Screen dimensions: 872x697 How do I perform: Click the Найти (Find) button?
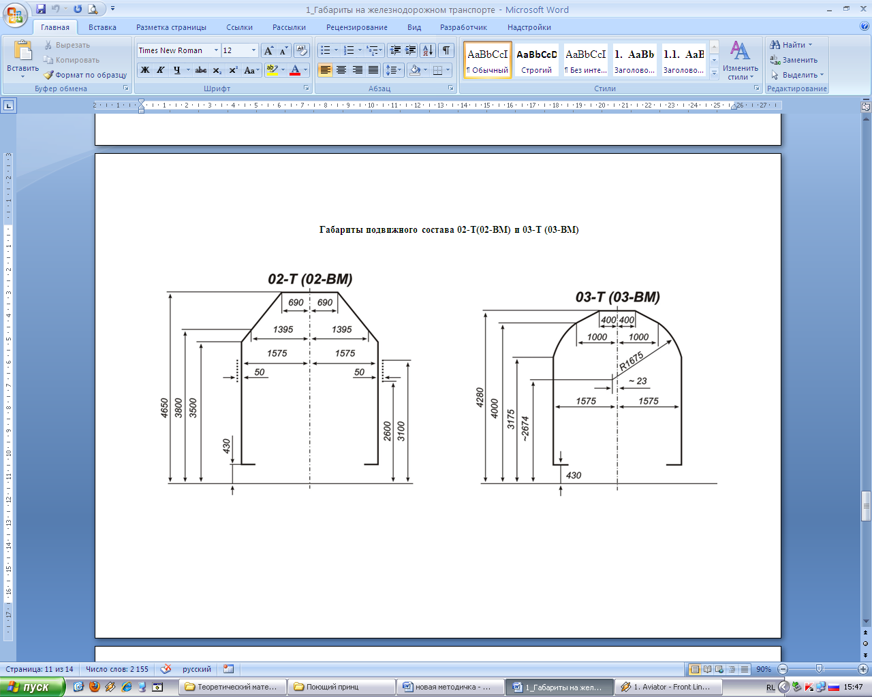coord(792,45)
